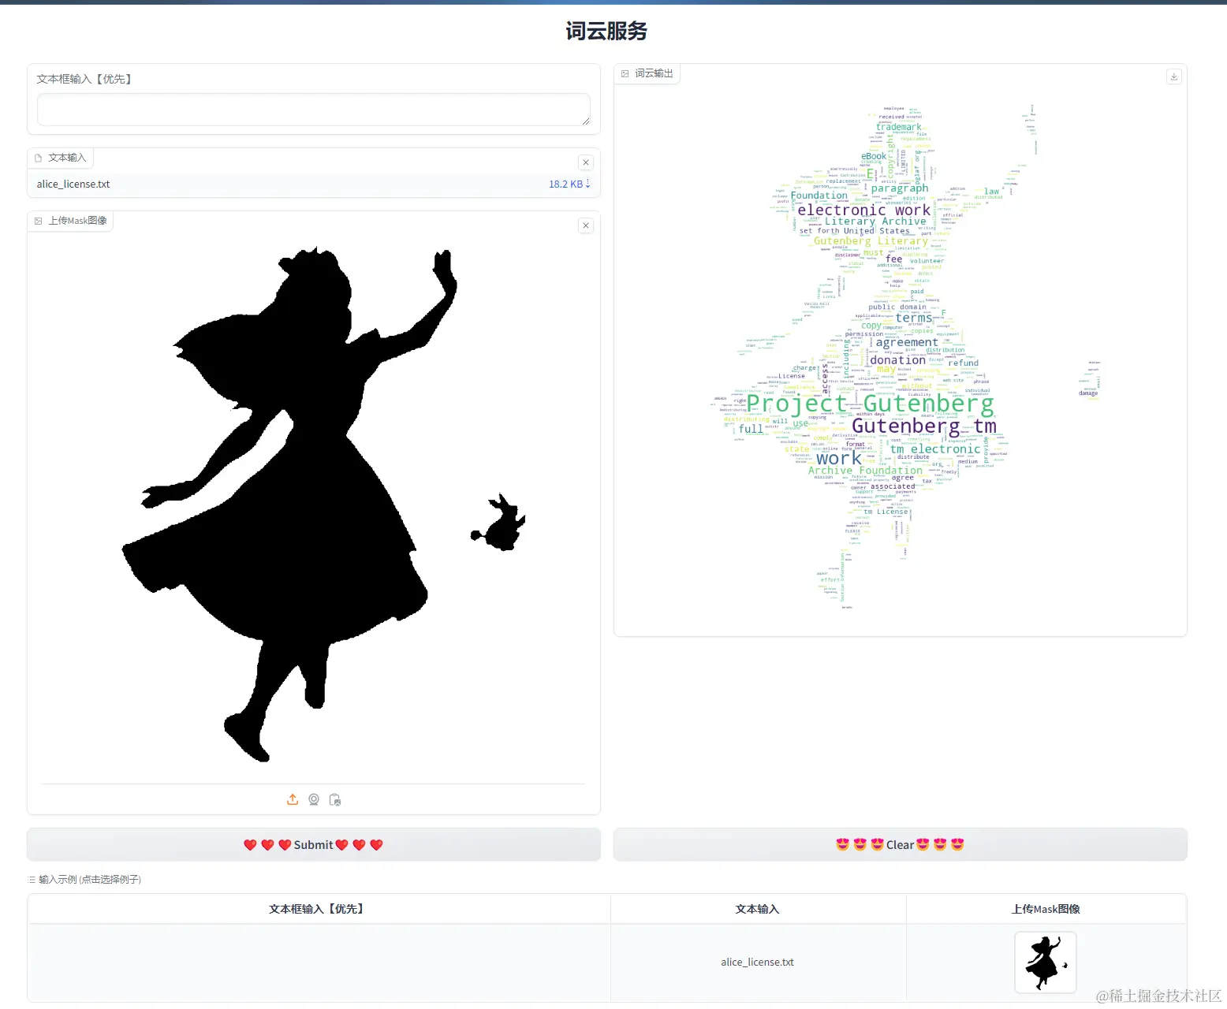Select the alice_license.txt example row
Viewport: 1227px width, 1009px height.
[757, 962]
